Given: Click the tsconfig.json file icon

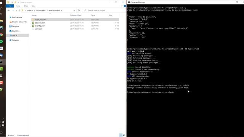Looking at the screenshot, I should click(33, 26).
